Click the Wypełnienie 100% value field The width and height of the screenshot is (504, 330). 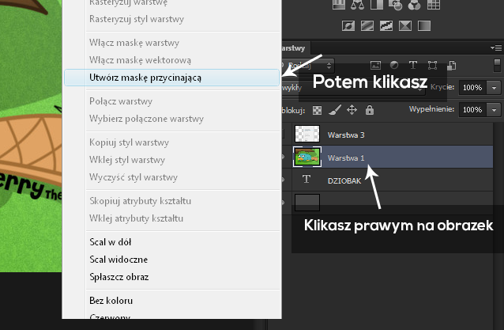tap(473, 110)
